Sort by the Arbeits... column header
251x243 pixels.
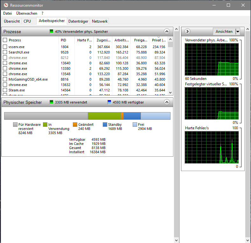pyautogui.click(x=122, y=40)
